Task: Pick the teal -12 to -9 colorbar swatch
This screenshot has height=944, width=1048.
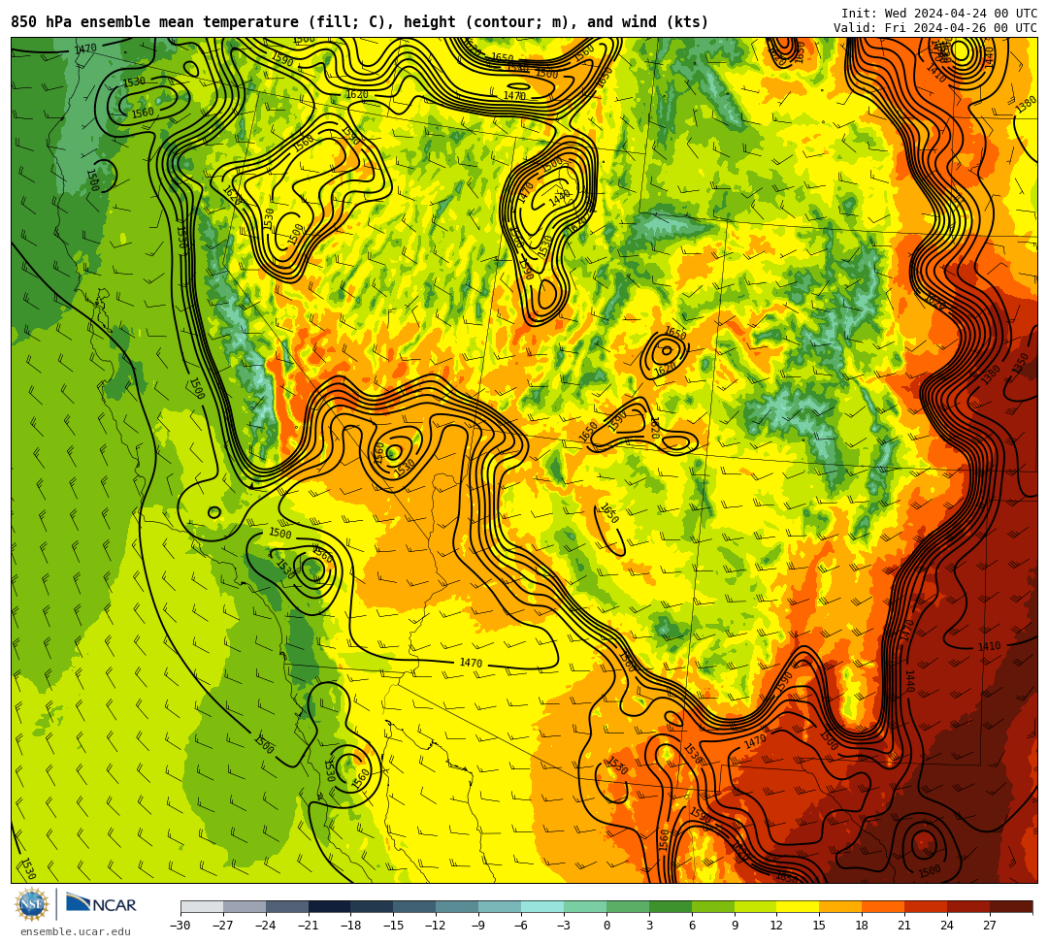Action: click(x=458, y=906)
